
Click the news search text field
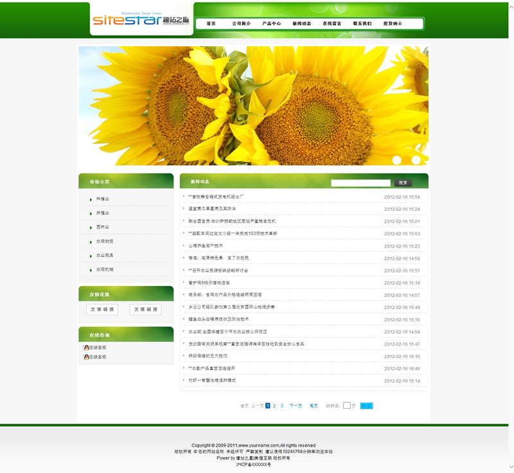(x=360, y=183)
